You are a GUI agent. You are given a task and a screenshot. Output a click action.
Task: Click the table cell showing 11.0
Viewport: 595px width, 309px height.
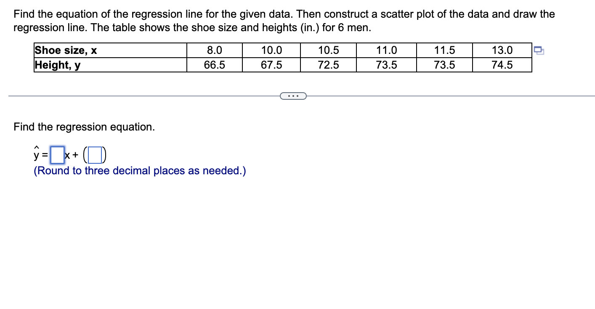387,50
